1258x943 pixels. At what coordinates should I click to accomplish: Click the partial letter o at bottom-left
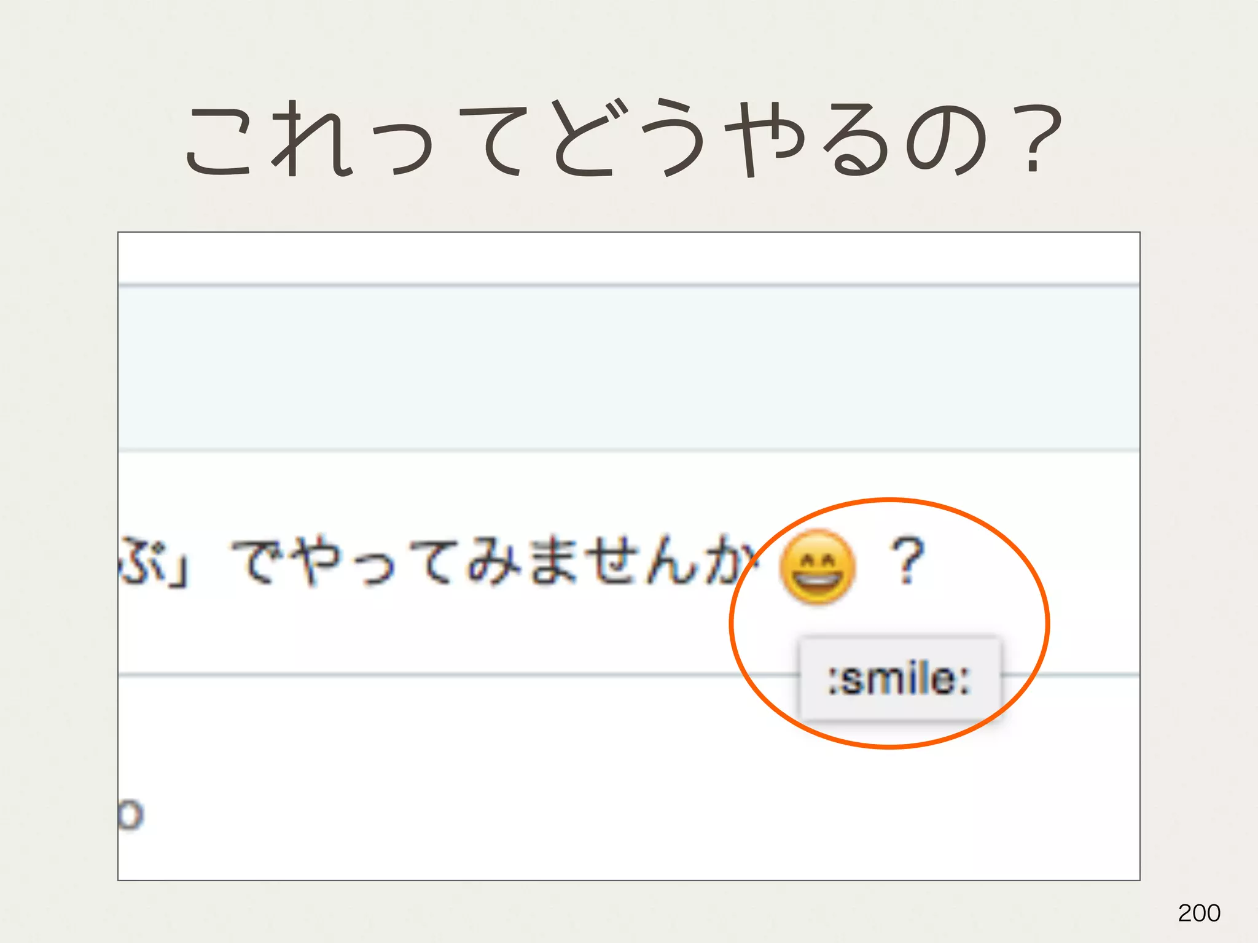point(130,815)
